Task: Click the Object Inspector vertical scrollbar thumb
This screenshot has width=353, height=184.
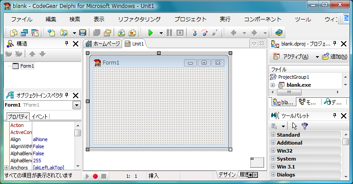Action: (78, 133)
